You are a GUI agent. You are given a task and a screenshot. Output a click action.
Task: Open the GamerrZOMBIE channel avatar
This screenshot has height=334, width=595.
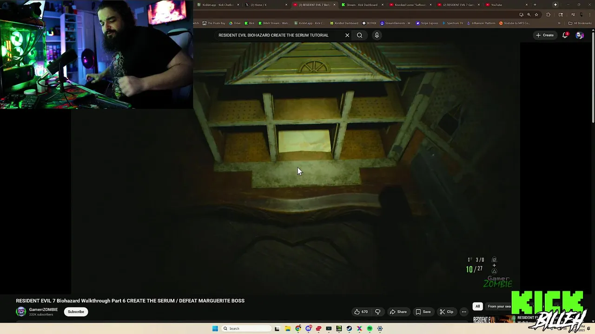pos(21,312)
